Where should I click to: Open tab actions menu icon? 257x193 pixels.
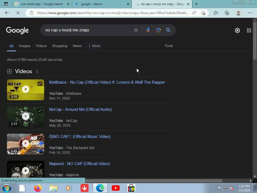coord(6,4)
